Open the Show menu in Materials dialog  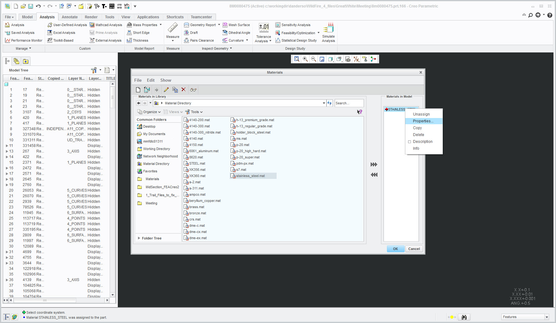tap(166, 80)
